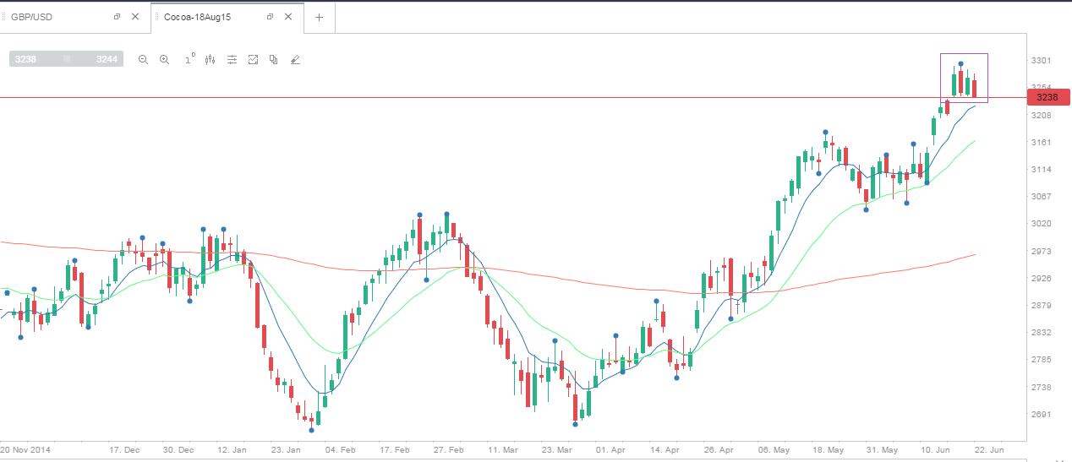Select the Cocoa-18Aug15 tab

(x=196, y=17)
